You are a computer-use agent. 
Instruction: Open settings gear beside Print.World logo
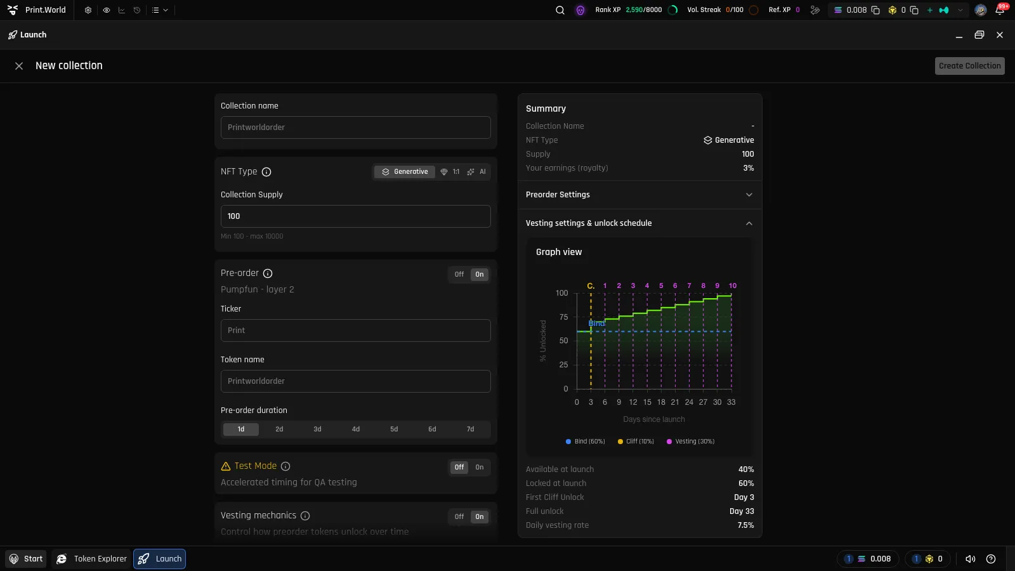pos(88,10)
